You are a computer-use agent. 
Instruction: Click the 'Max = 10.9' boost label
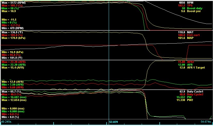pyautogui.click(x=9, y=11)
